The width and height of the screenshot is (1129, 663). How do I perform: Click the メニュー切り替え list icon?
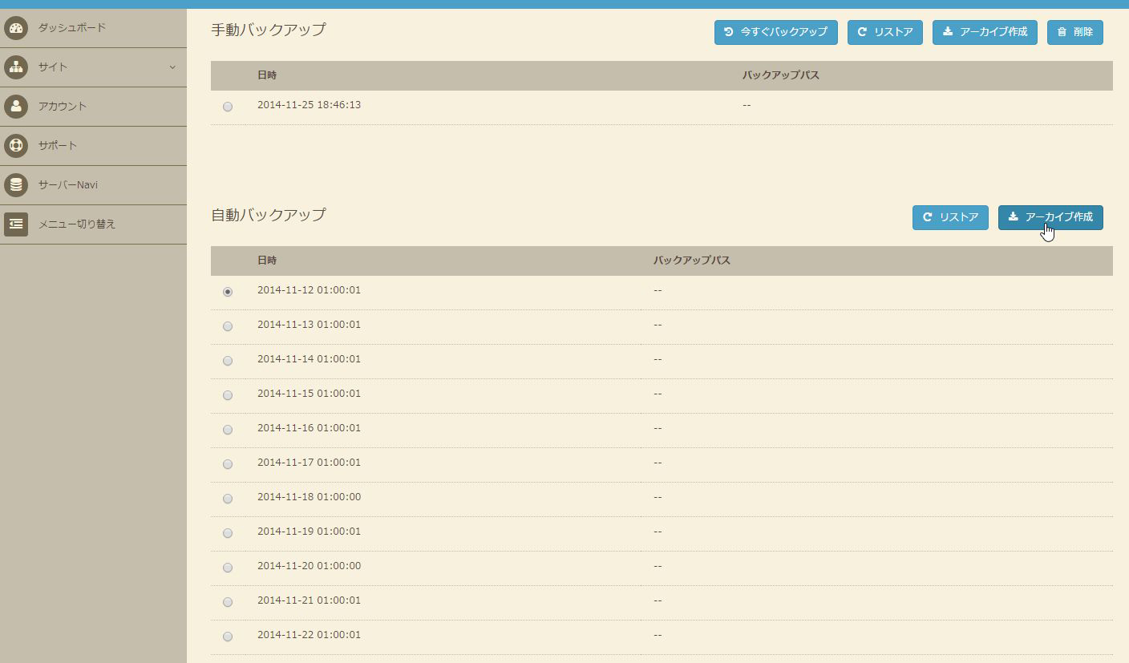pos(16,224)
